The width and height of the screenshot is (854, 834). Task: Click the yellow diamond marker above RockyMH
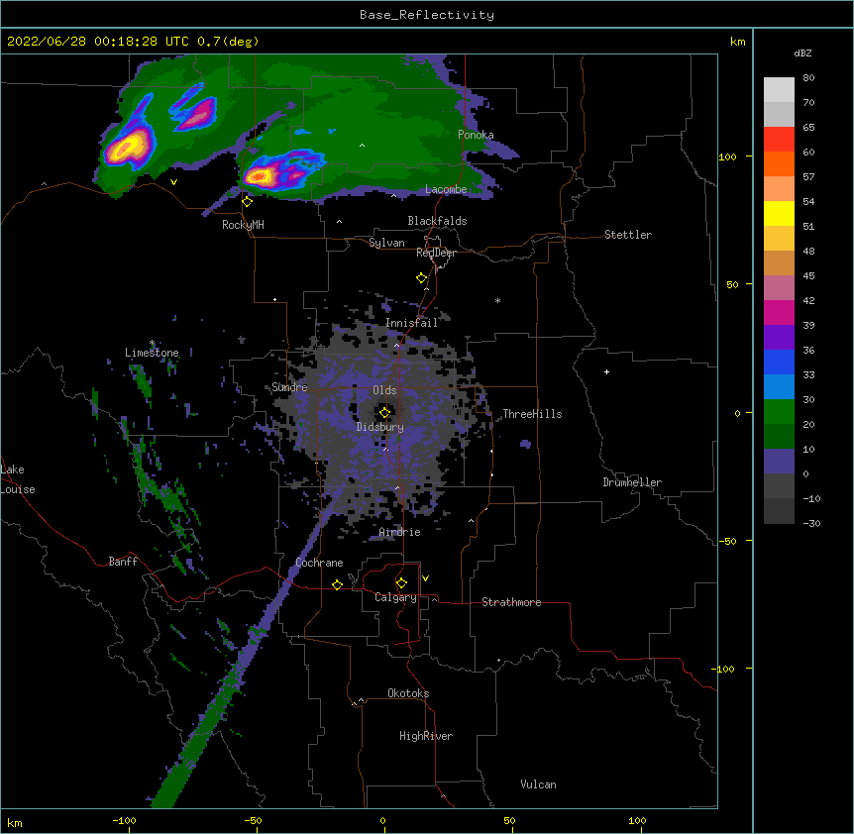click(x=248, y=202)
